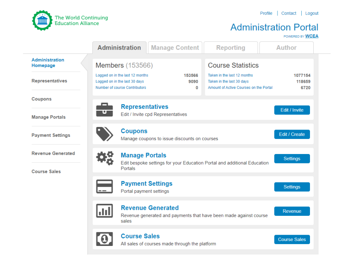Screen dimensions: 362x261
Task: Click 'Number of course Contributors'
Action: point(121,88)
